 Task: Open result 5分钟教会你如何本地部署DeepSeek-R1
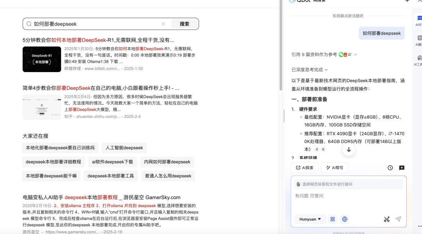(98, 40)
